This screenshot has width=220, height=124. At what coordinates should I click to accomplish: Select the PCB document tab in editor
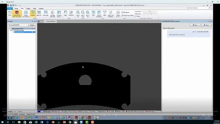pos(51,21)
